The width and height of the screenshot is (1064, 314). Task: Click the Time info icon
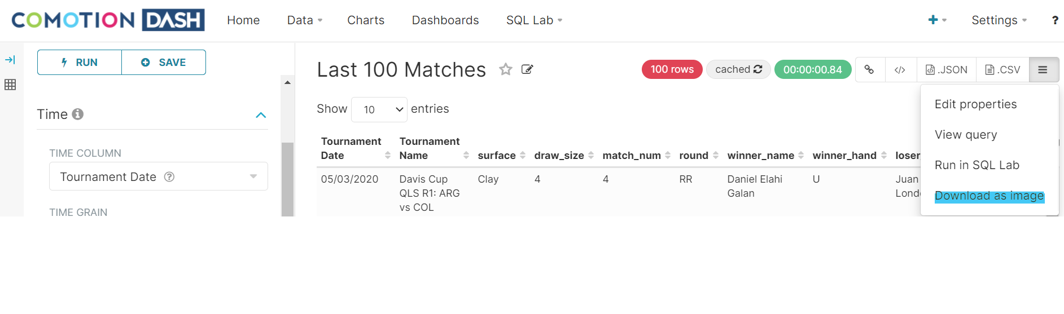tap(78, 114)
